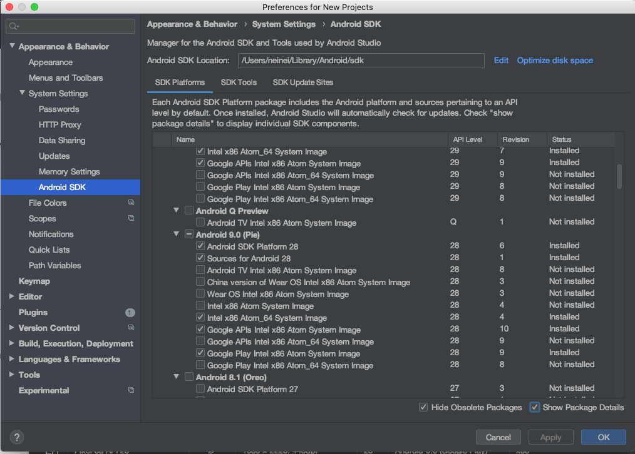Uncheck Sources for Android 28

click(x=200, y=258)
